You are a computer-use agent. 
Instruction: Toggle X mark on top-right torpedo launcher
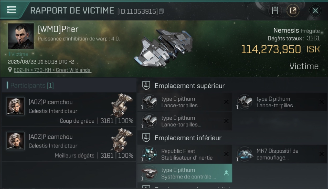point(321,102)
